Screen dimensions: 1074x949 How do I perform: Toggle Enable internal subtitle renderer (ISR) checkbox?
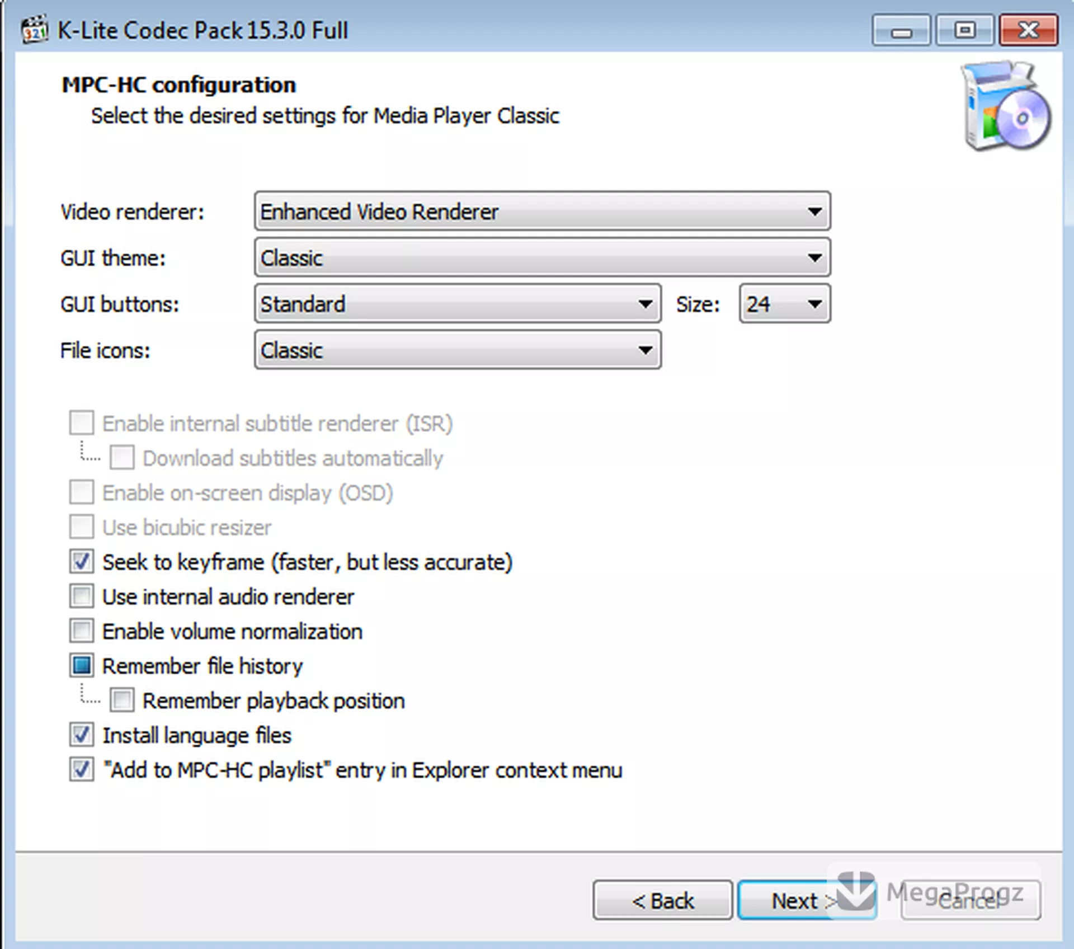pos(82,423)
